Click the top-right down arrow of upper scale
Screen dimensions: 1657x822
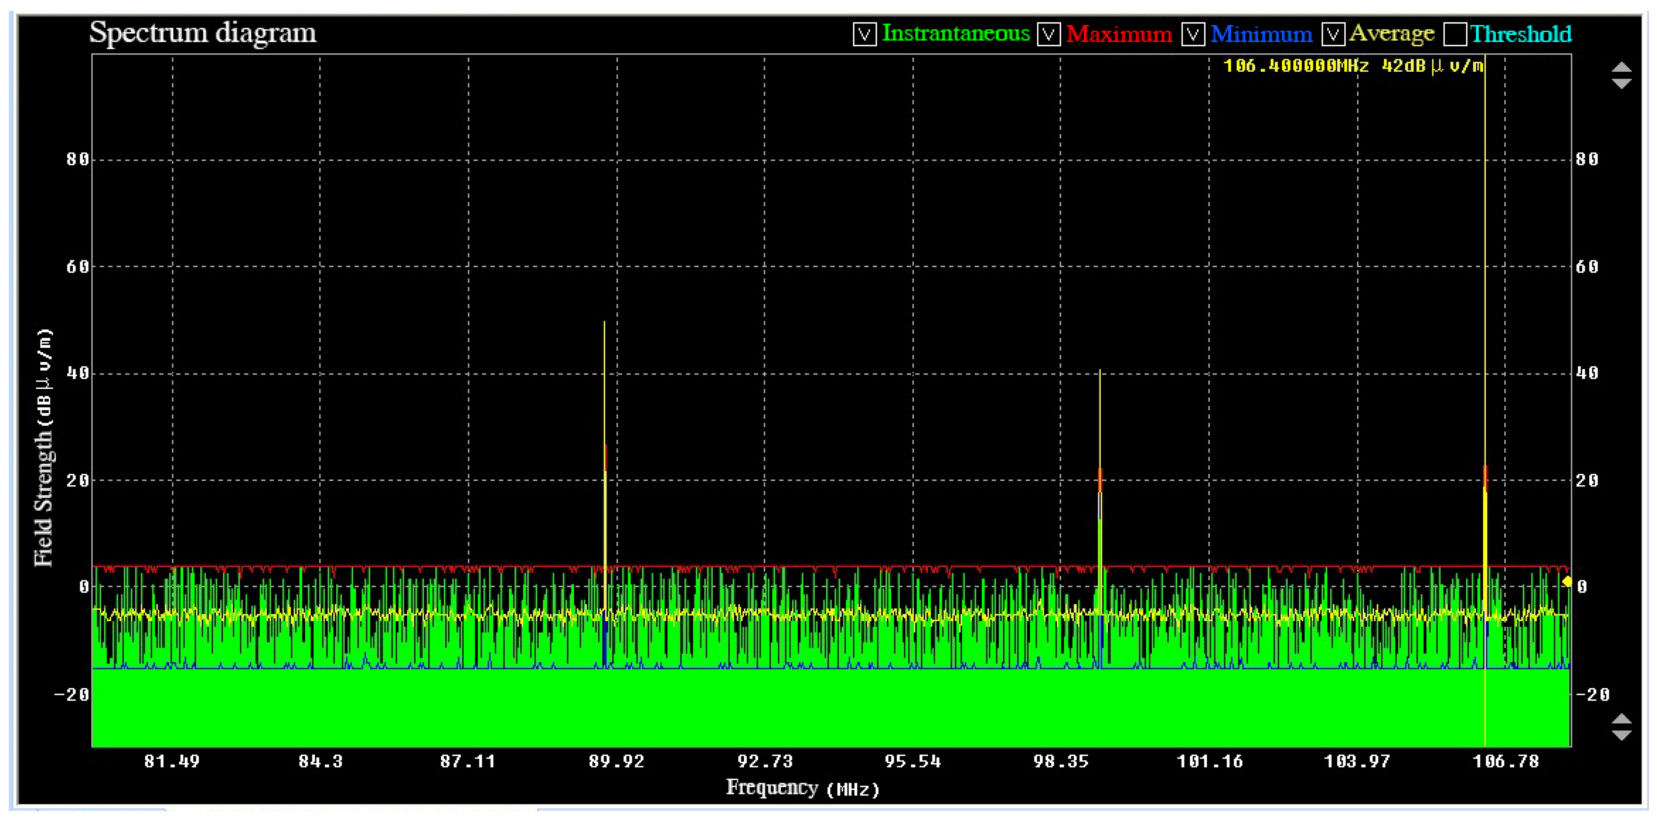(1621, 84)
